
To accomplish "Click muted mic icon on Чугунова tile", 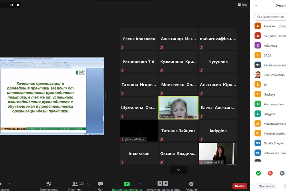I will coord(202,70).
